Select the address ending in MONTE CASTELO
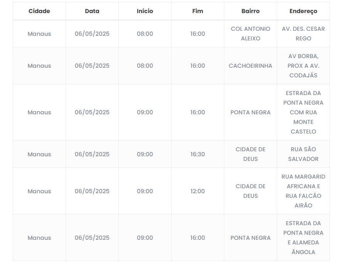This screenshot has width=345, height=266. 303,112
